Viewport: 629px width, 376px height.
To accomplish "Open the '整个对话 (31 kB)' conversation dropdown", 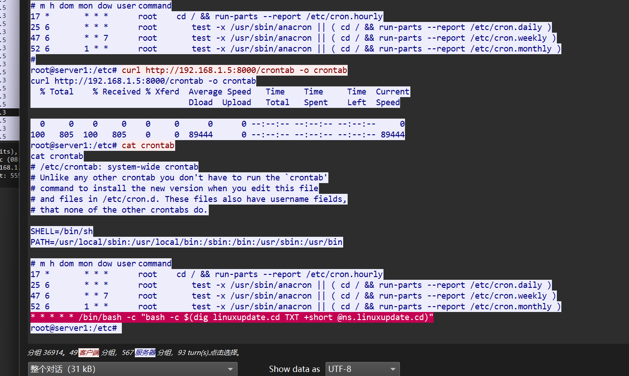I will pyautogui.click(x=133, y=369).
